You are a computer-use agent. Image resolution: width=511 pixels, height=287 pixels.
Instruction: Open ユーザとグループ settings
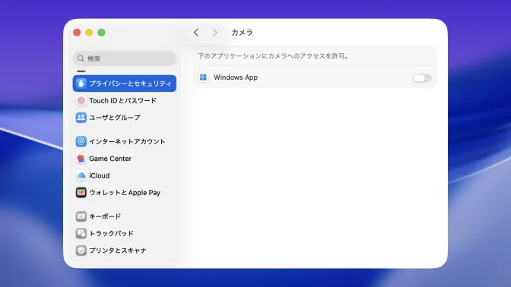coord(125,118)
